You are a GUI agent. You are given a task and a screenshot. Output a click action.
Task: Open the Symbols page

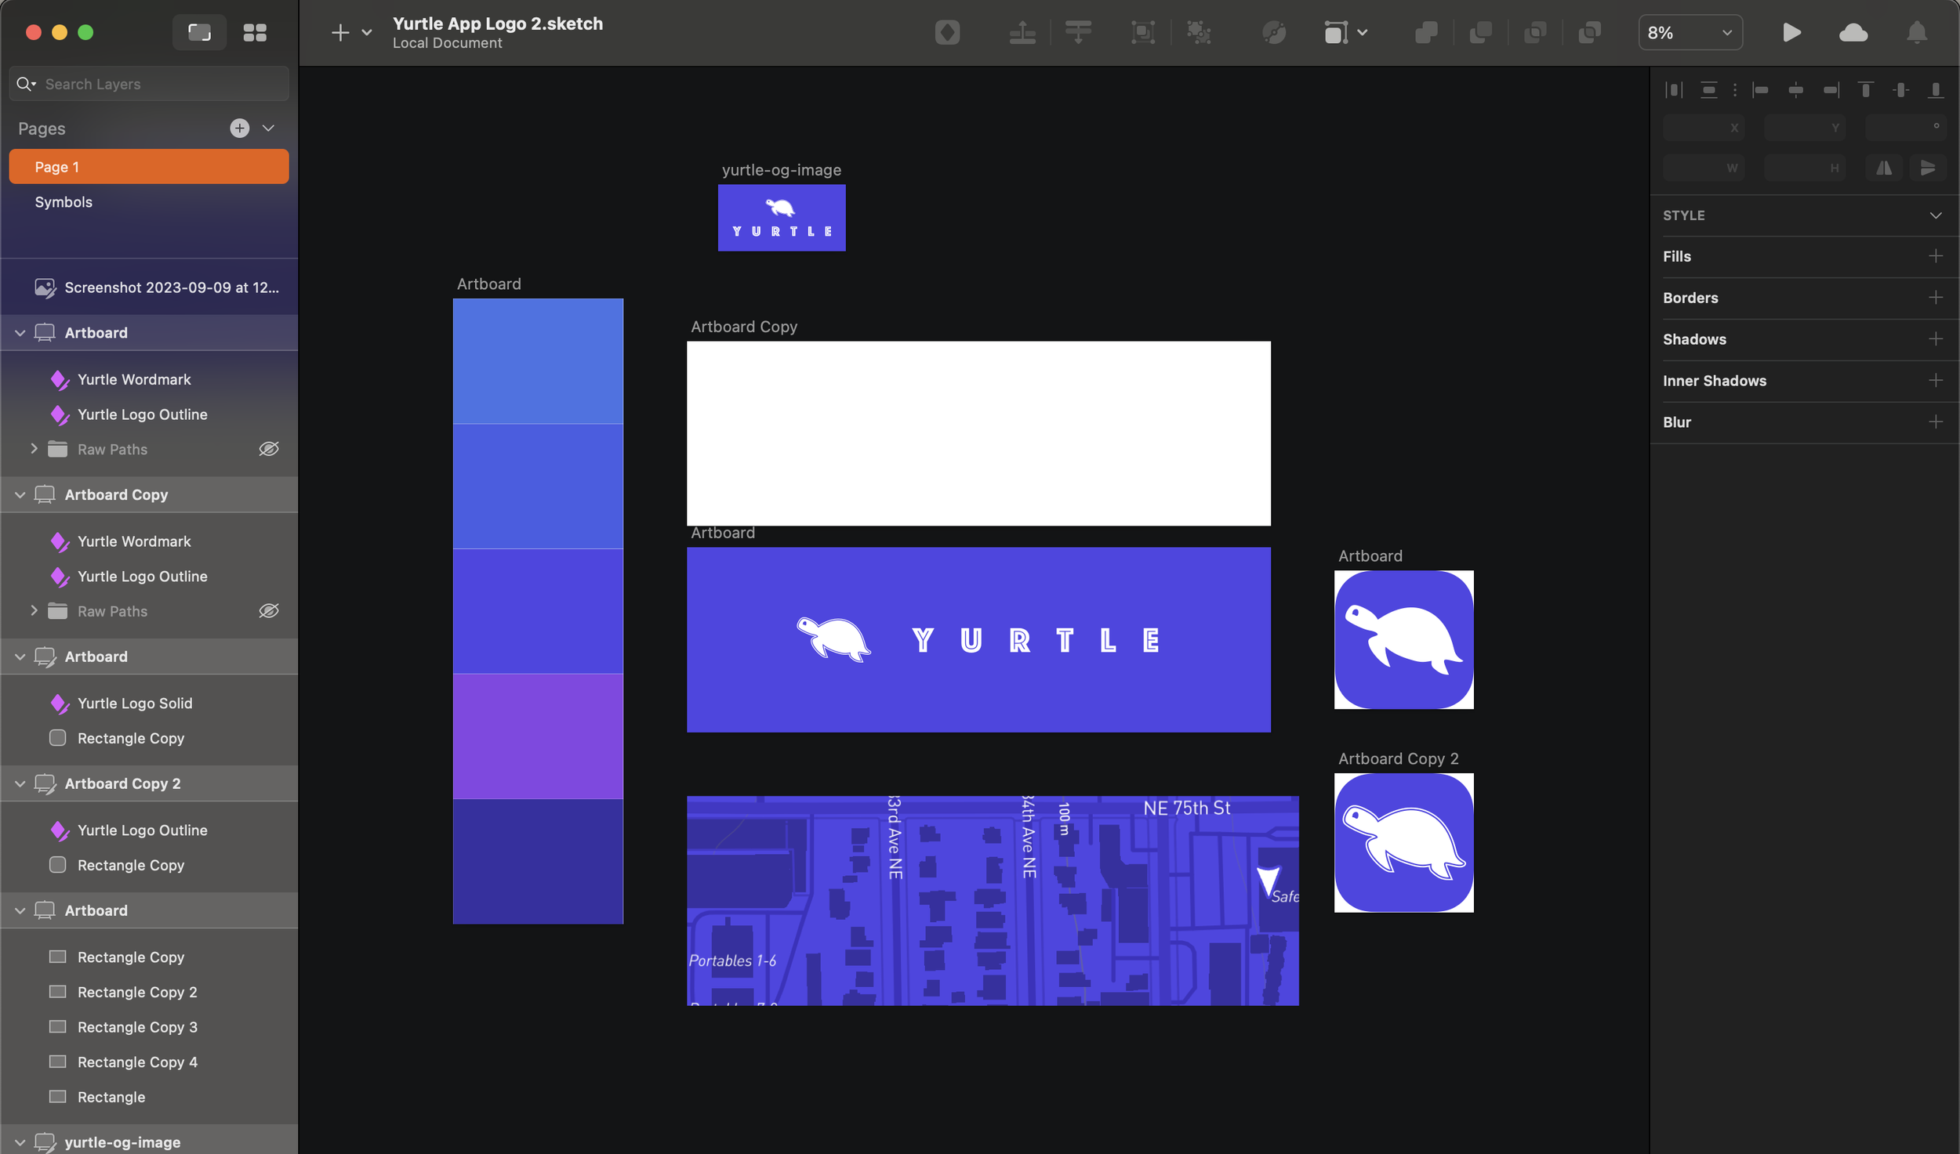(64, 202)
